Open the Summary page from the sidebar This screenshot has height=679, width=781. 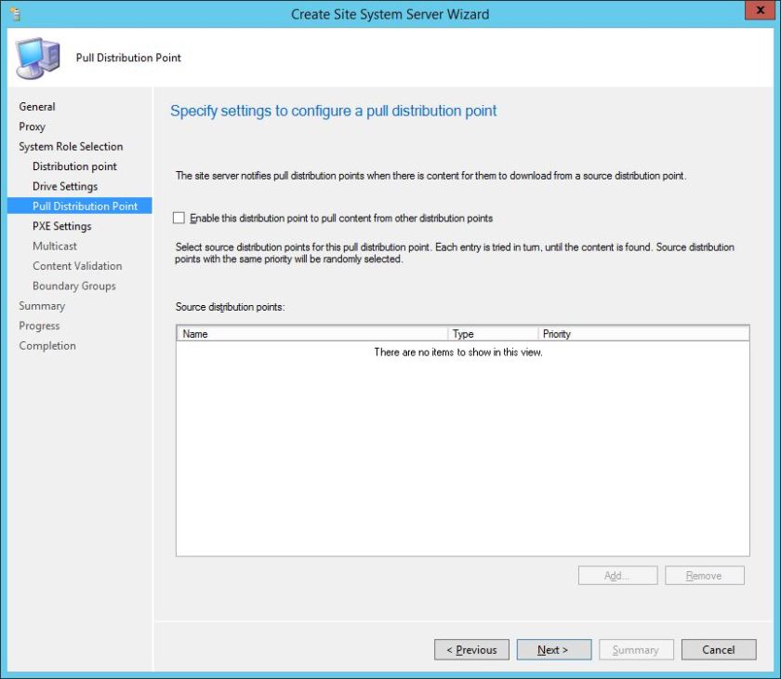42,305
